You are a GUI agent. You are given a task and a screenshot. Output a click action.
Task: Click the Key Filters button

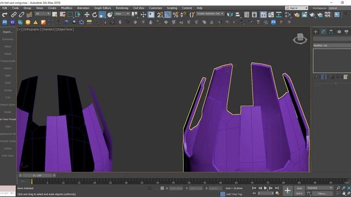pos(322,193)
